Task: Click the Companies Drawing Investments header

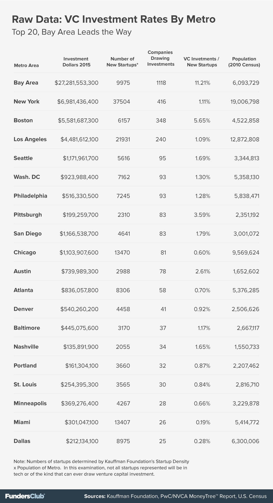Action: click(161, 58)
